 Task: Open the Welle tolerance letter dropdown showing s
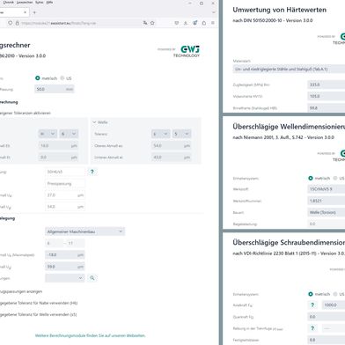coord(161,134)
